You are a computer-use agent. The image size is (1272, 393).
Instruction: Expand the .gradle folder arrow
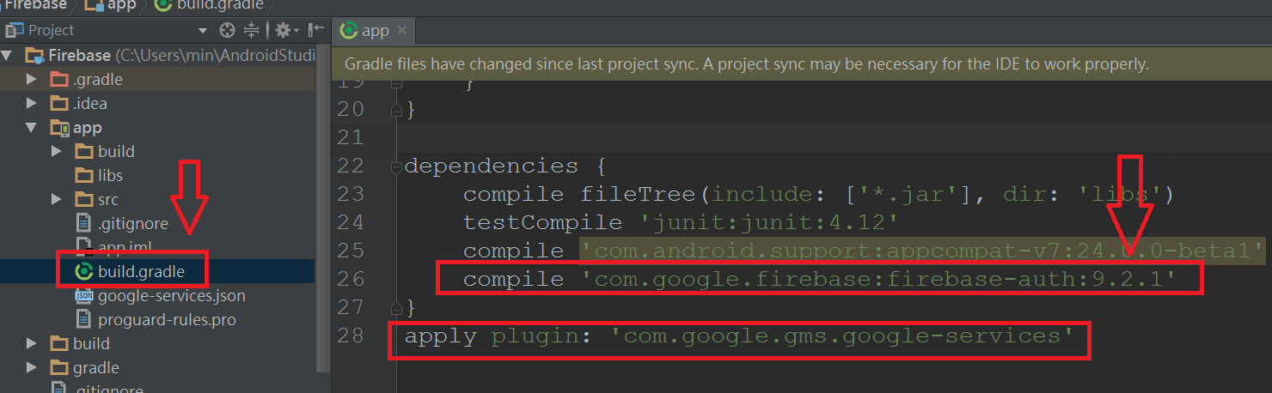pyautogui.click(x=32, y=80)
